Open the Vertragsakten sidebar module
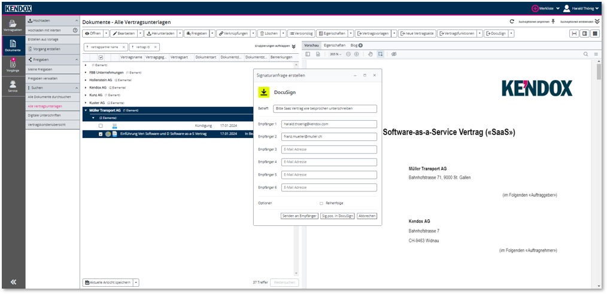Image resolution: width=607 pixels, height=294 pixels. [x=13, y=25]
